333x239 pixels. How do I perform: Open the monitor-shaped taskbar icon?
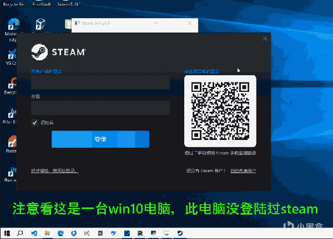[x=167, y=233]
